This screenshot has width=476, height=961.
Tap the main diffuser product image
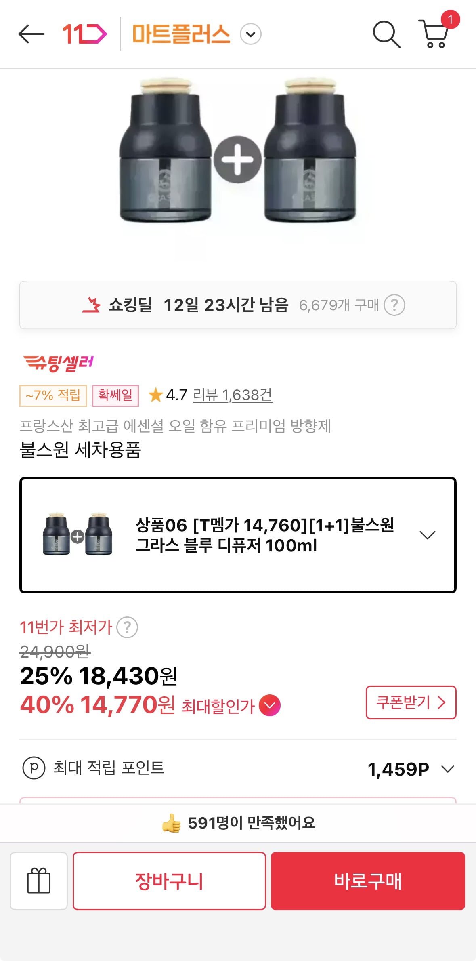click(x=238, y=158)
